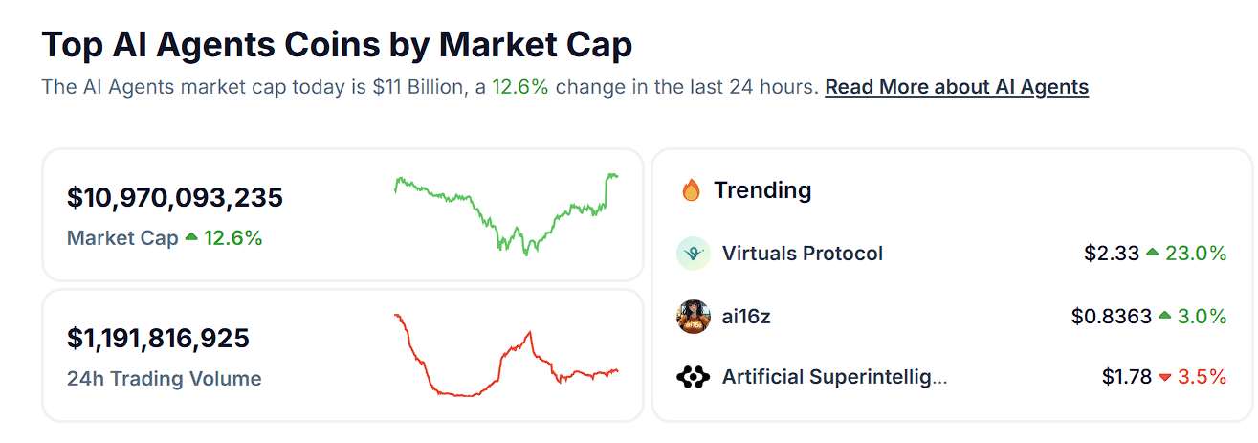The image size is (1258, 443).
Task: Open the ai16z coin name
Action: 746,317
